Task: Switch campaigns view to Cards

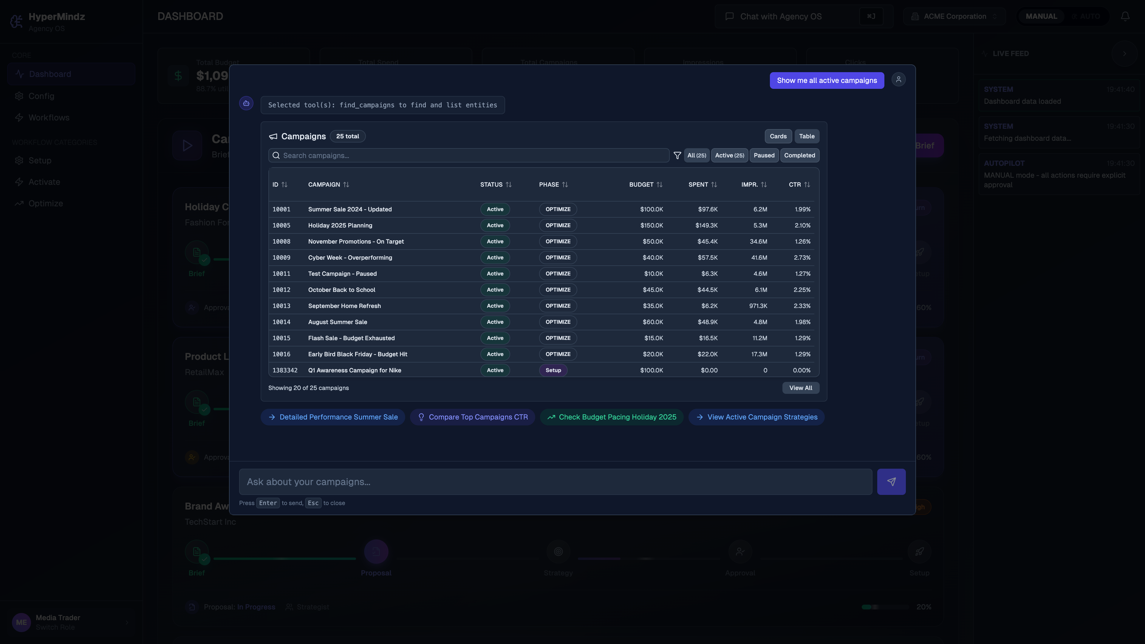Action: point(778,137)
